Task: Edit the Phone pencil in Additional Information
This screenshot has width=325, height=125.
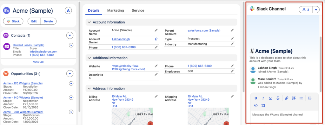Action: pos(232,66)
